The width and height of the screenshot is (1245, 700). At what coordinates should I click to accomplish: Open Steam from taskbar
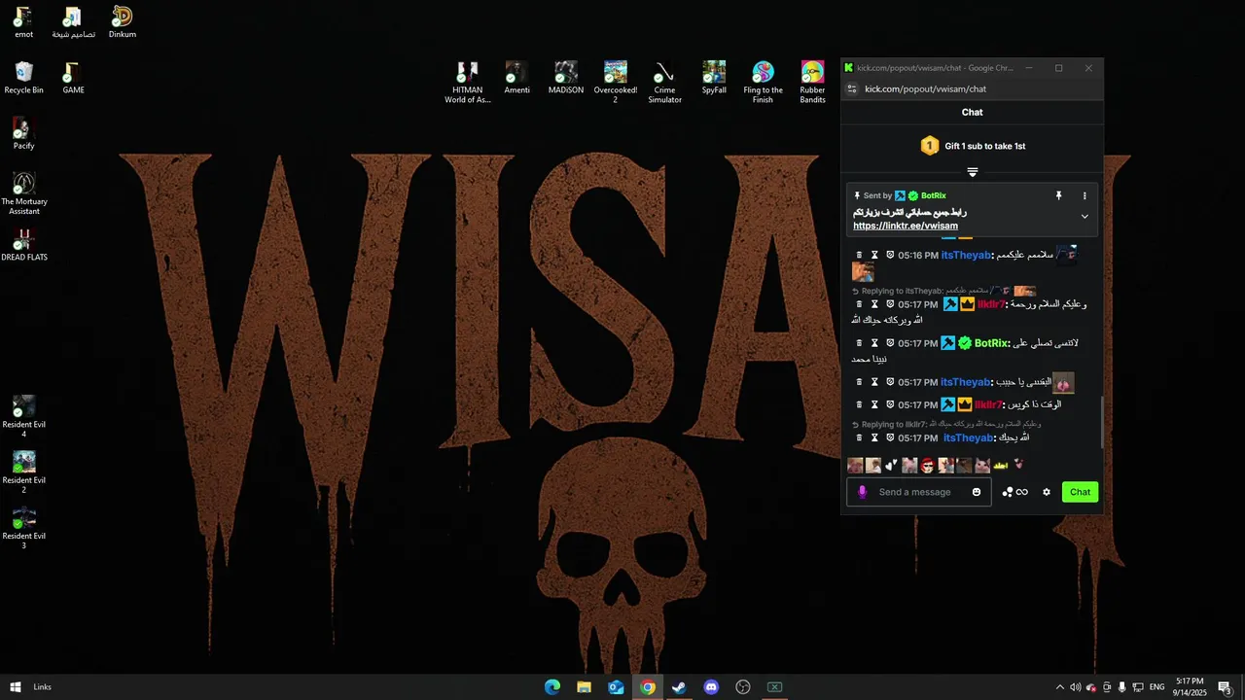[x=679, y=687]
